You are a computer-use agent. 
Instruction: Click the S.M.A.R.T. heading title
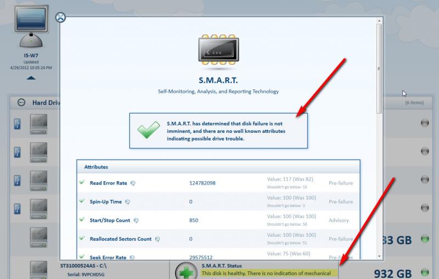click(218, 80)
